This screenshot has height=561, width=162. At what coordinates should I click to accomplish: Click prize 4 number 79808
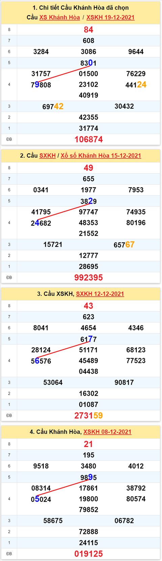click(41, 85)
